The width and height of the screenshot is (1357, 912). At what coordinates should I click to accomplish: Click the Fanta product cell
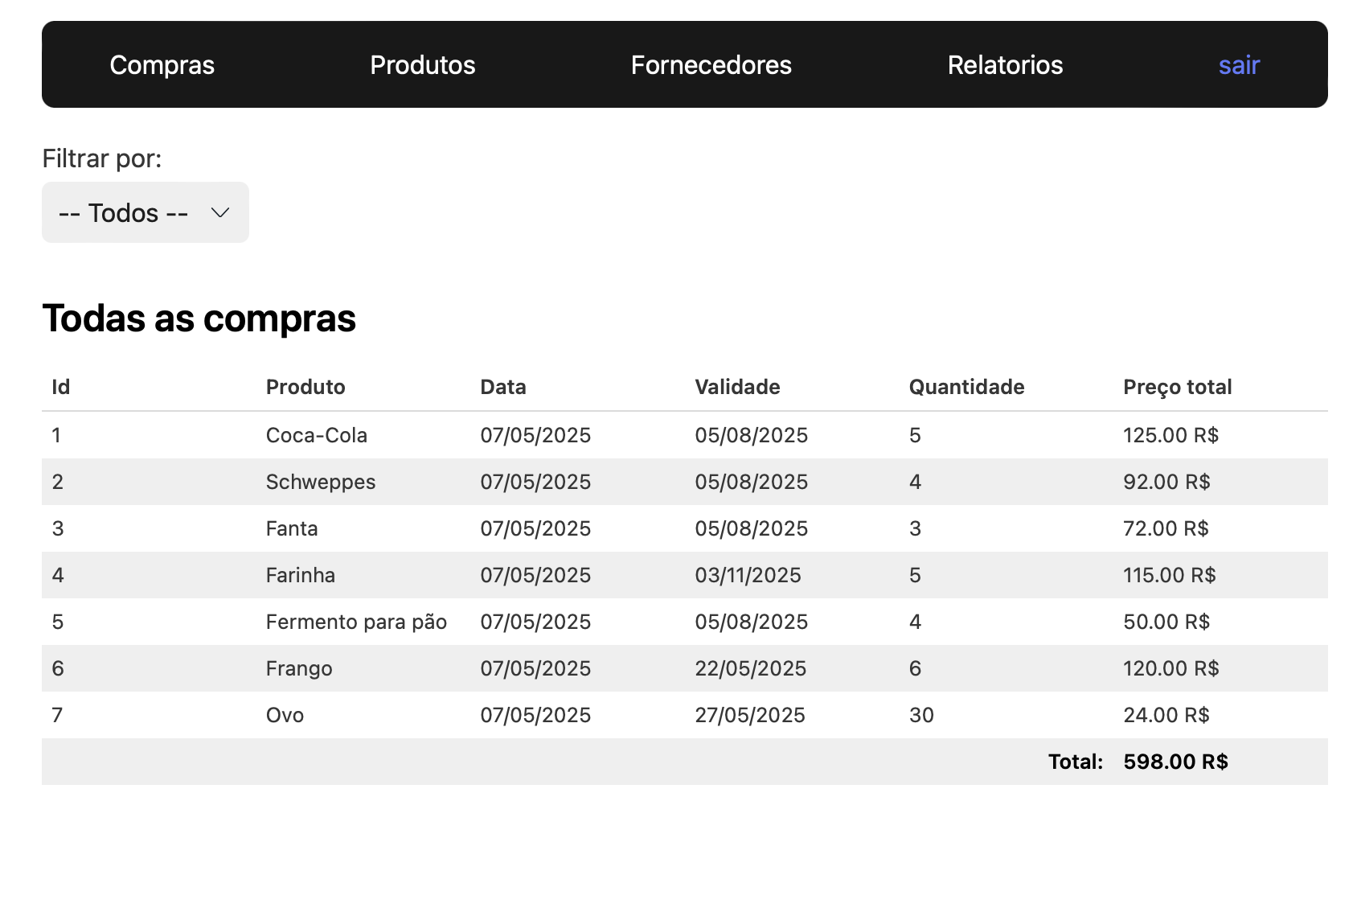pyautogui.click(x=292, y=528)
